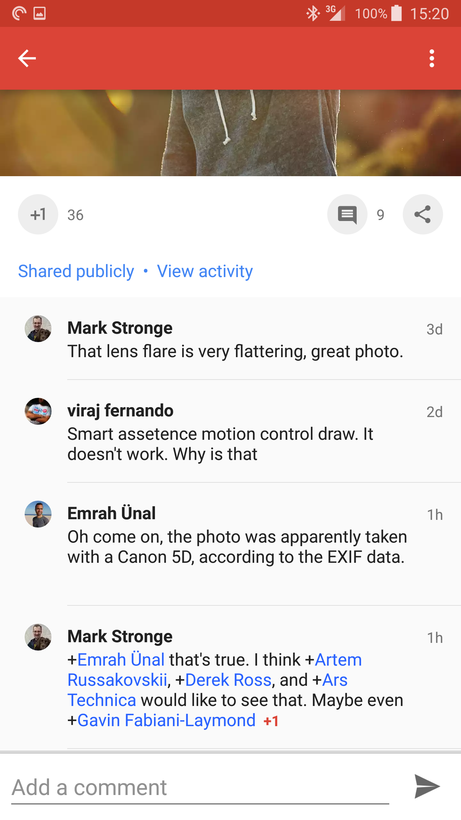Tap the back arrow in header
The width and height of the screenshot is (461, 820).
(x=27, y=58)
